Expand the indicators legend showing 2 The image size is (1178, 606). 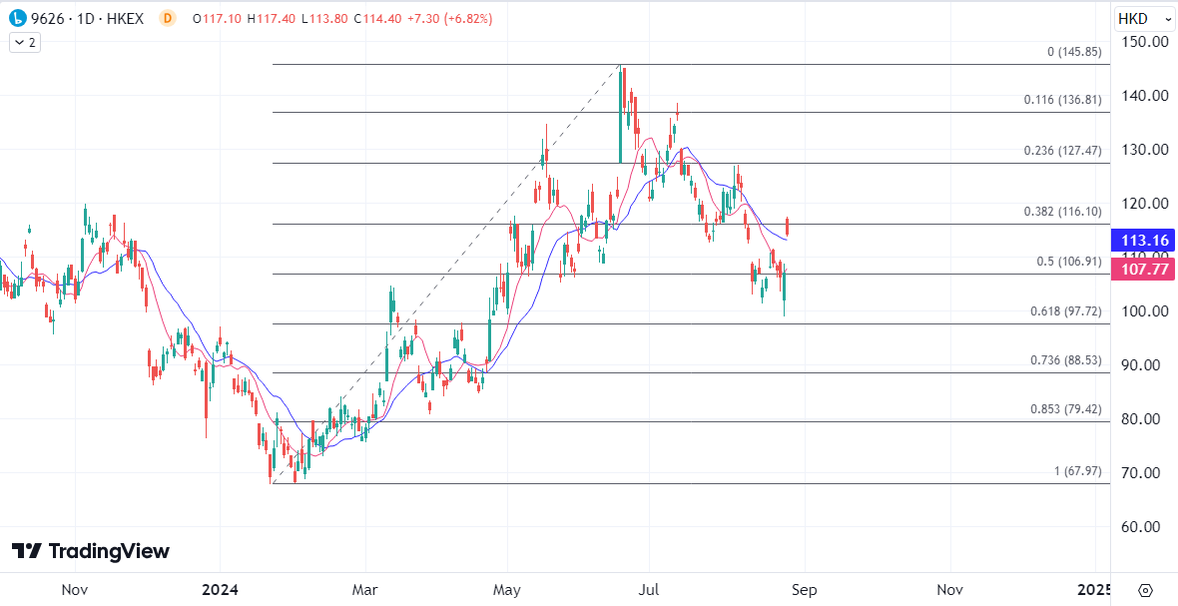25,42
